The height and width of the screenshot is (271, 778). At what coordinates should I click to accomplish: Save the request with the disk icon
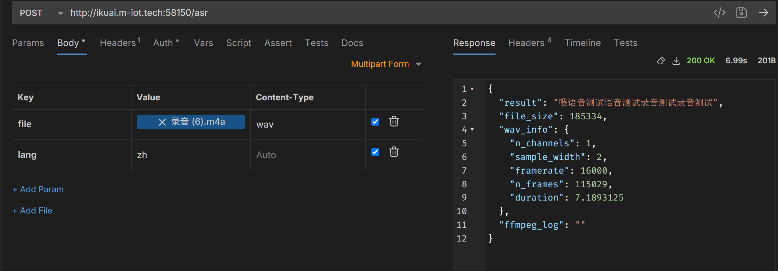(x=741, y=13)
